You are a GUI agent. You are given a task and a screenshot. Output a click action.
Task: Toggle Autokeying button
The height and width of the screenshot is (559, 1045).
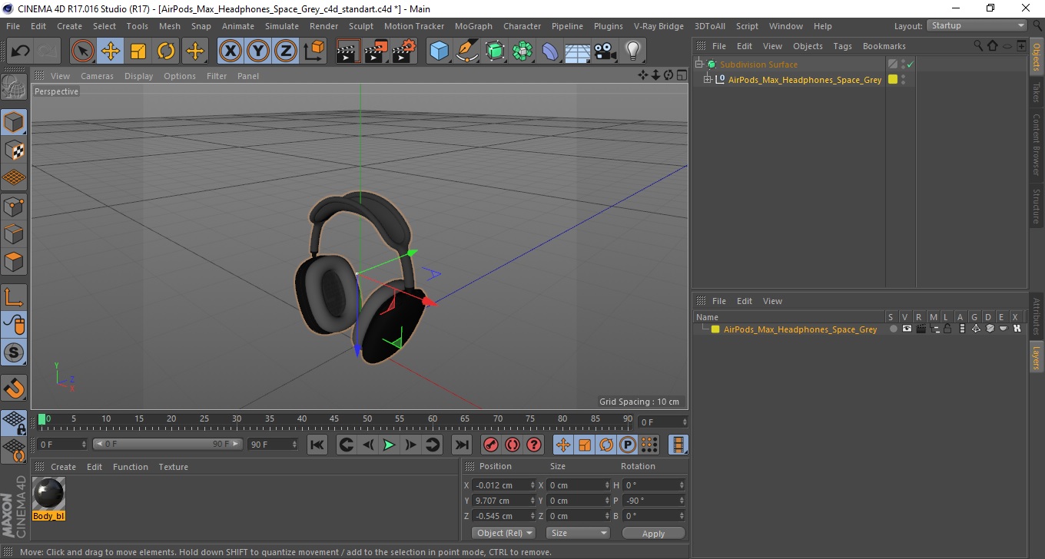tap(512, 445)
